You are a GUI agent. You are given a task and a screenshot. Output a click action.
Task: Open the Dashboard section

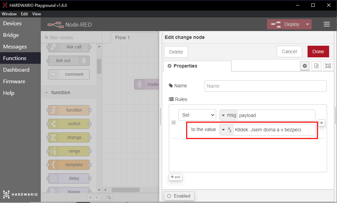[20, 70]
